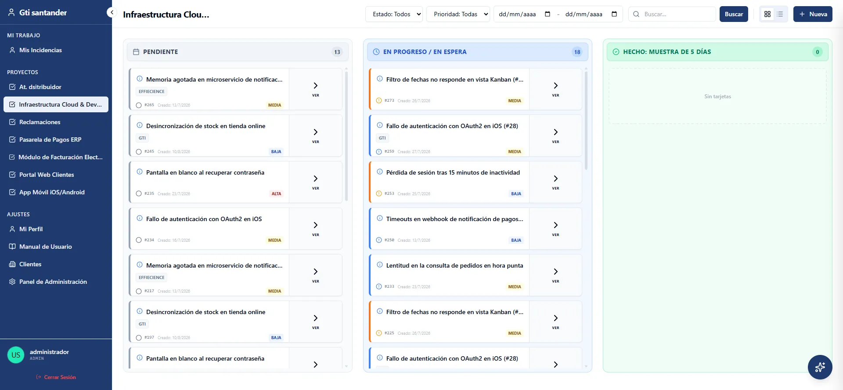Click the orange clock icon on issue #273
The height and width of the screenshot is (390, 843).
point(379,100)
